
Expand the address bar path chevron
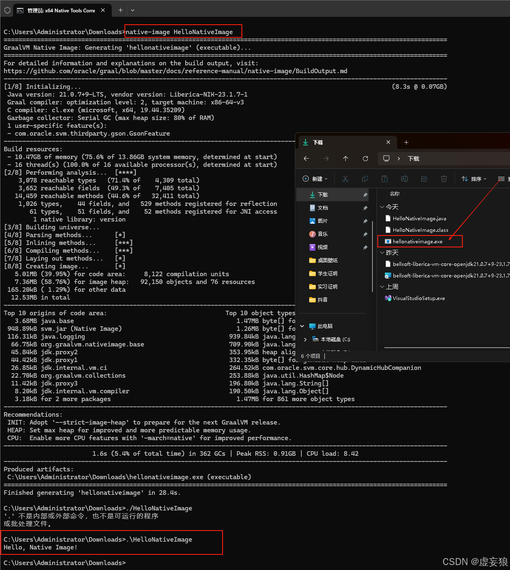tap(399, 159)
